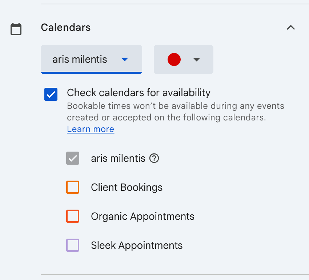Click the aris milentis calendar list label
309x280 pixels.
(x=118, y=158)
